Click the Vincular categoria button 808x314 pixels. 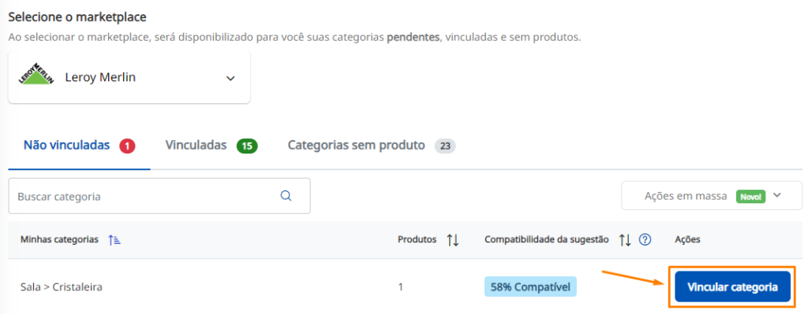(x=732, y=286)
